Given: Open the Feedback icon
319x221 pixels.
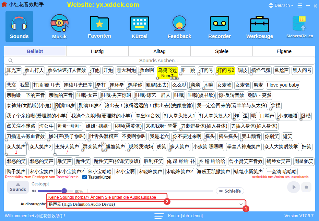Looking at the screenshot, I should [179, 23].
